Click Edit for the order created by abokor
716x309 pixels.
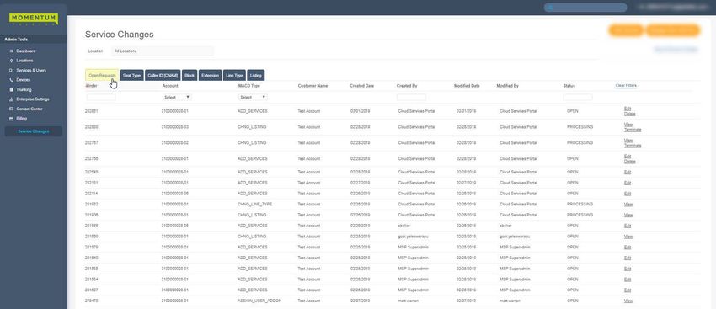pos(627,226)
